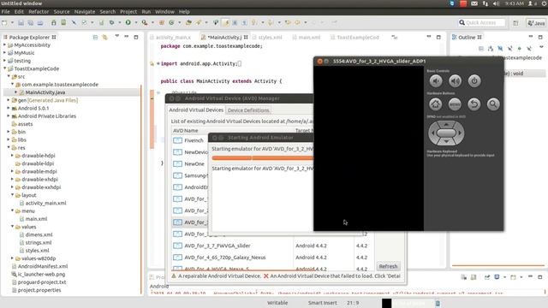The image size is (548, 308).
Task: Click the New toolbar icon
Action: (x=4, y=23)
